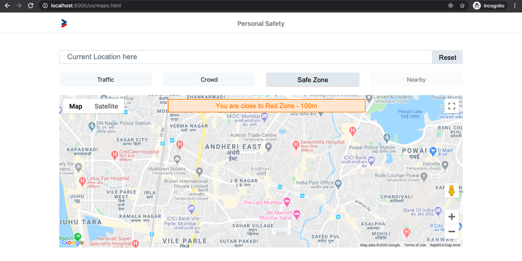
Task: Open Terms of Use link
Action: (x=415, y=245)
